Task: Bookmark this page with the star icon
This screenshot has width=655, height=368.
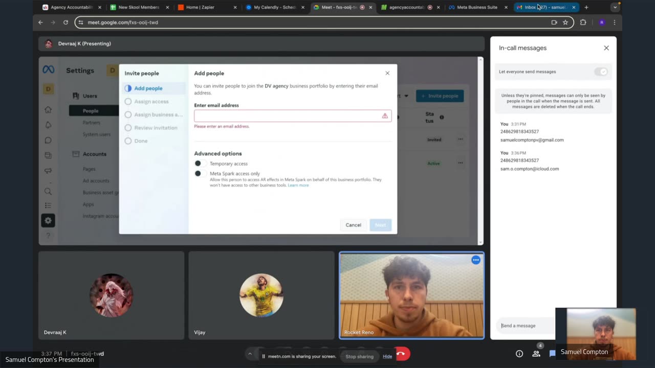Action: [x=565, y=22]
